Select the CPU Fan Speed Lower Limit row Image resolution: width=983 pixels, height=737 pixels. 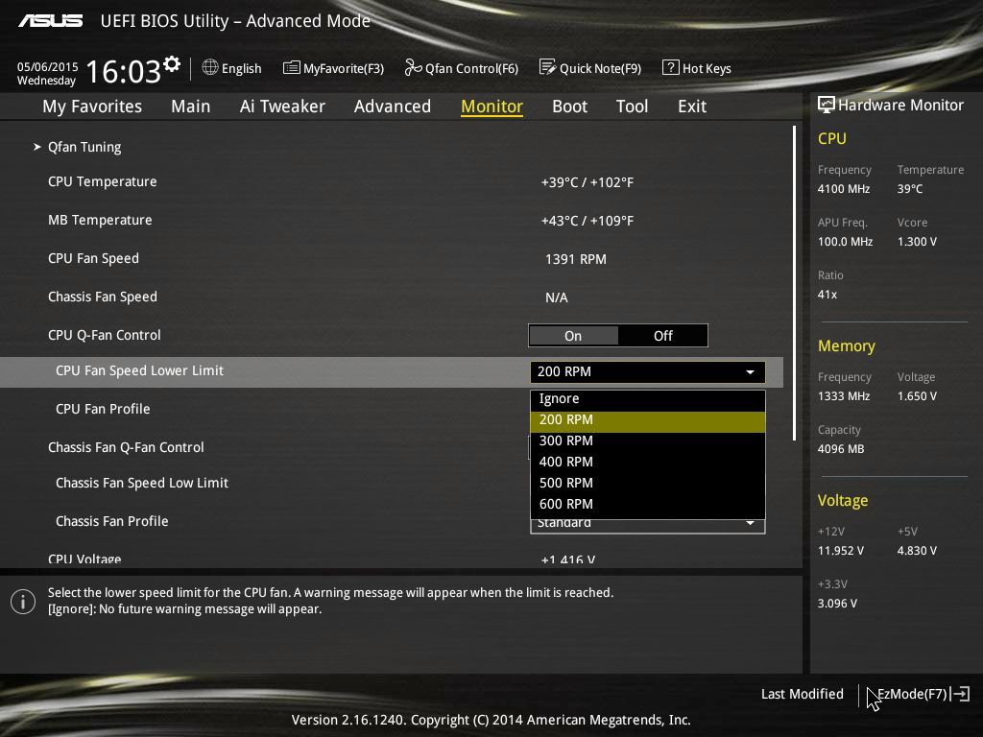392,371
